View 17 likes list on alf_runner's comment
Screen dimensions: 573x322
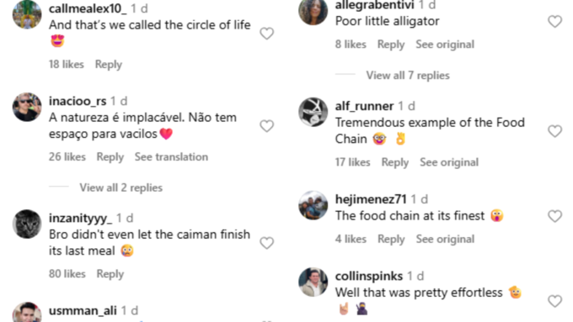[352, 162]
